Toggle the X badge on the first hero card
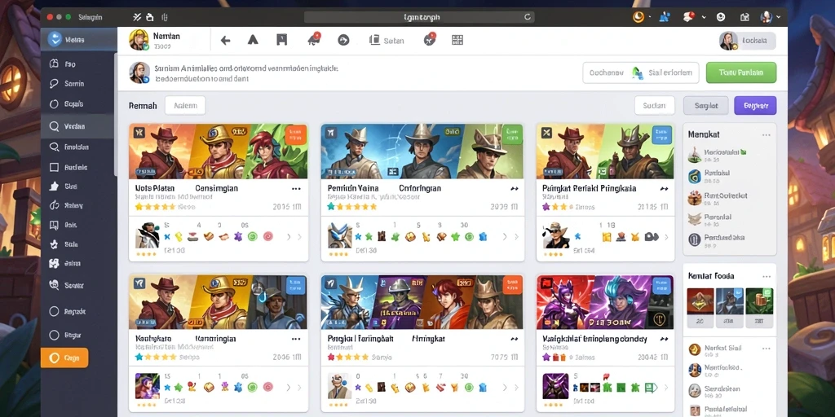Image resolution: width=835 pixels, height=417 pixels. point(139,133)
